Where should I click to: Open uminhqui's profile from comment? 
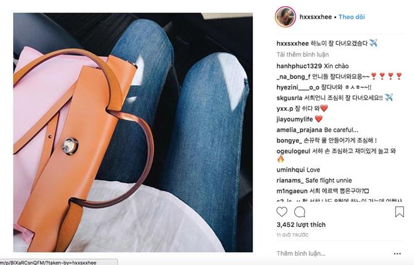tap(290, 170)
